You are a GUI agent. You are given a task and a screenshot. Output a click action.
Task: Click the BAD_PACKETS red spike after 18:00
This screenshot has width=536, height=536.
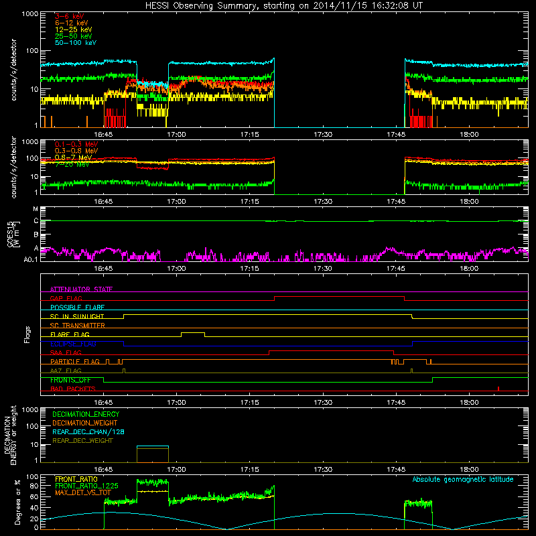click(x=498, y=389)
